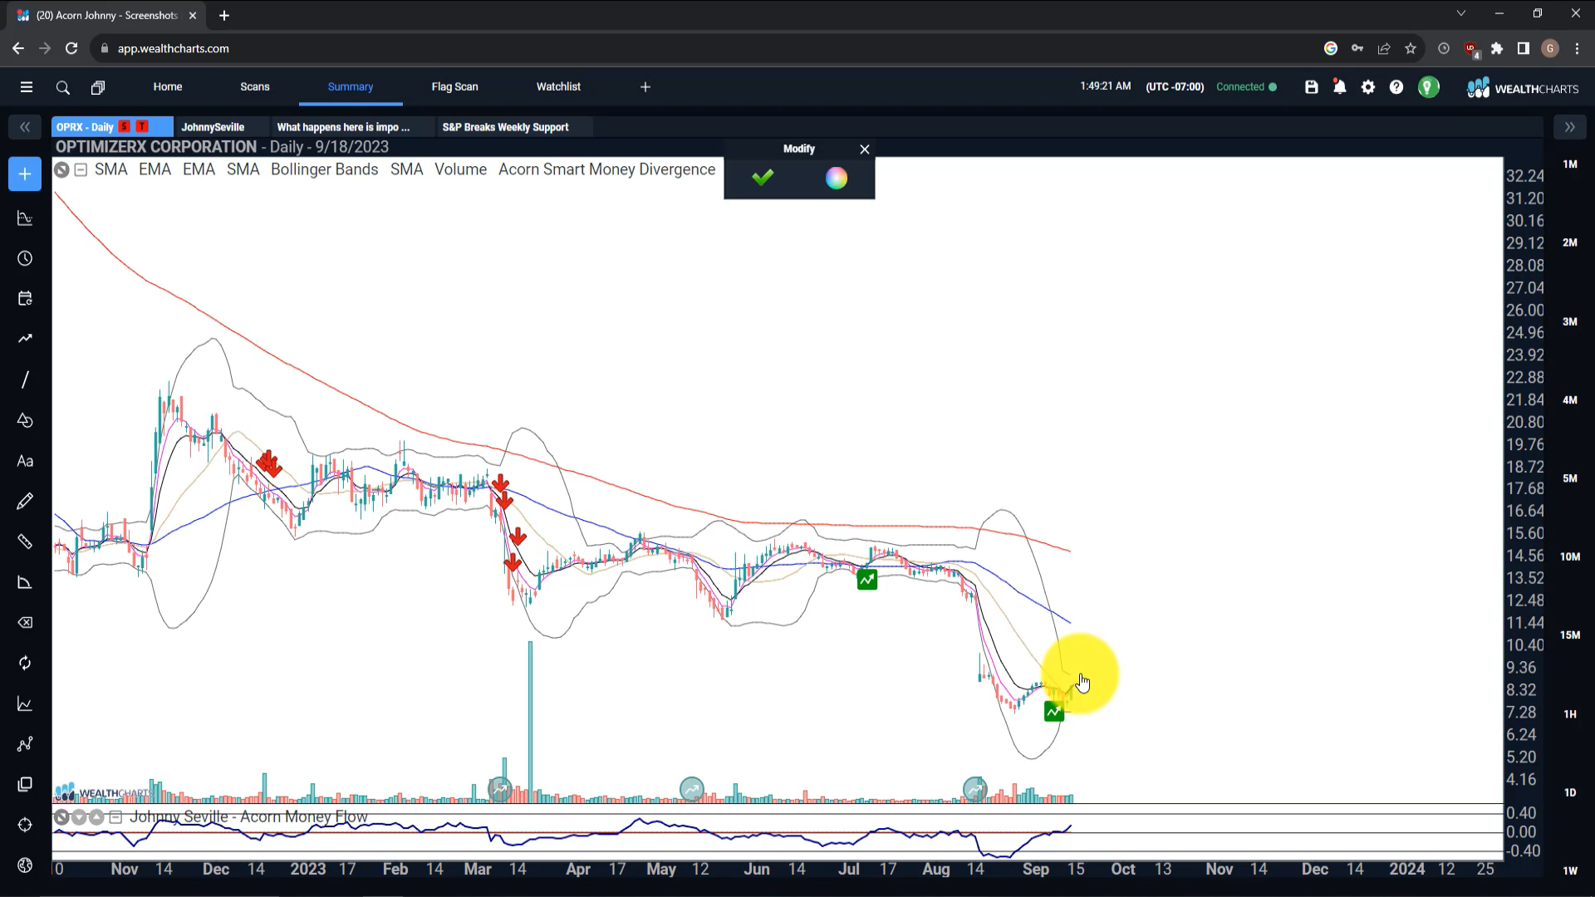
Task: Click the rotate refresh sidebar icon
Action: click(25, 663)
